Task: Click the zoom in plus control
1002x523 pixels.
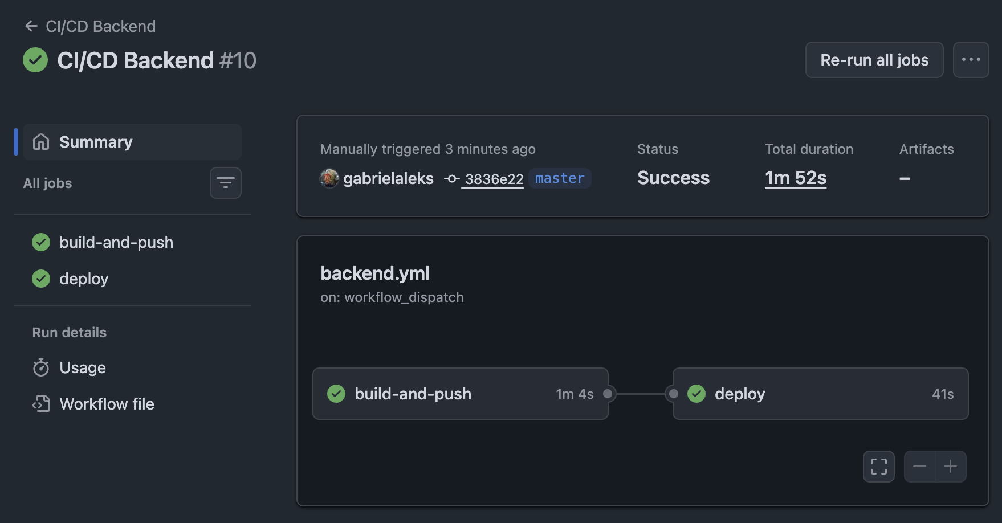Action: point(950,466)
